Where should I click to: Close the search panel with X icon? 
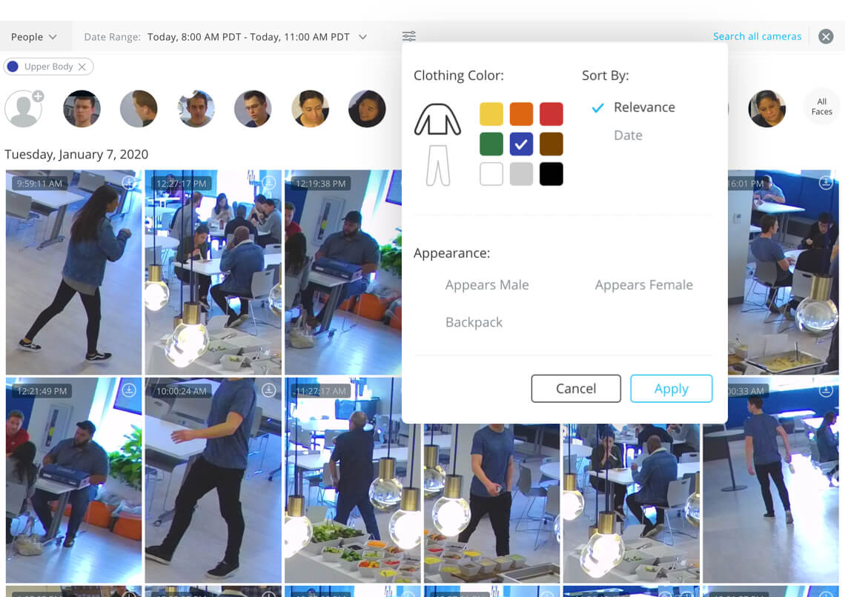tap(826, 36)
